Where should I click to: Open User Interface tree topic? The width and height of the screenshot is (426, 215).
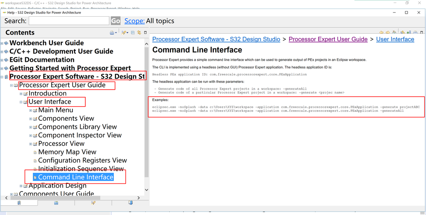point(50,102)
